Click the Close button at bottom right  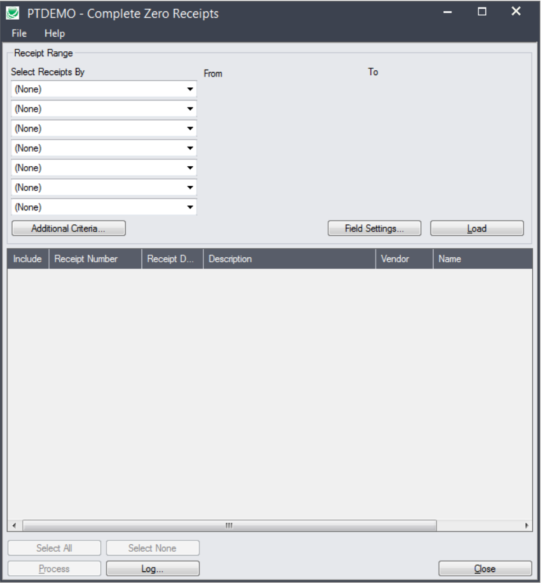pyautogui.click(x=485, y=569)
